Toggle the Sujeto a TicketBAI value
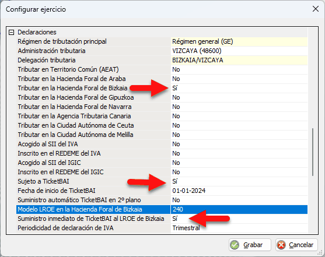325x257 pixels. pos(239,181)
